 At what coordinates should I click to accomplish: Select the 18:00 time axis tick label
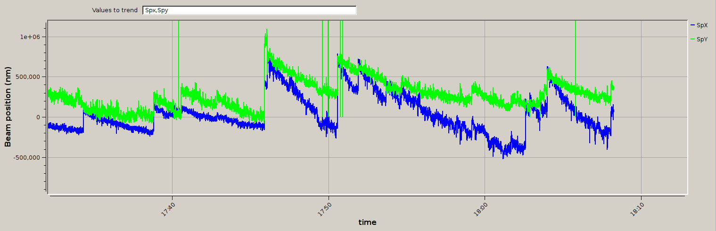(481, 207)
